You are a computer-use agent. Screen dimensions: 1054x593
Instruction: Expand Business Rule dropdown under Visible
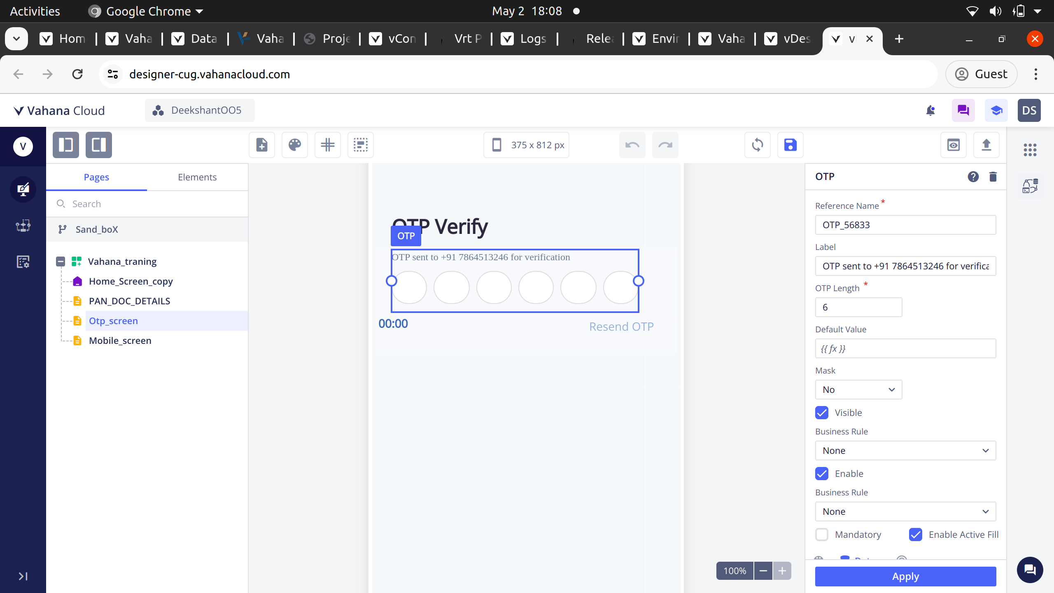905,451
